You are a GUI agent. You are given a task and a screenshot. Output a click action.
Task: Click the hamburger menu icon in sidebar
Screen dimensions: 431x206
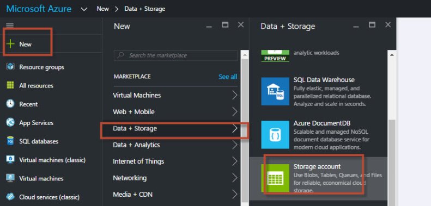(x=10, y=25)
